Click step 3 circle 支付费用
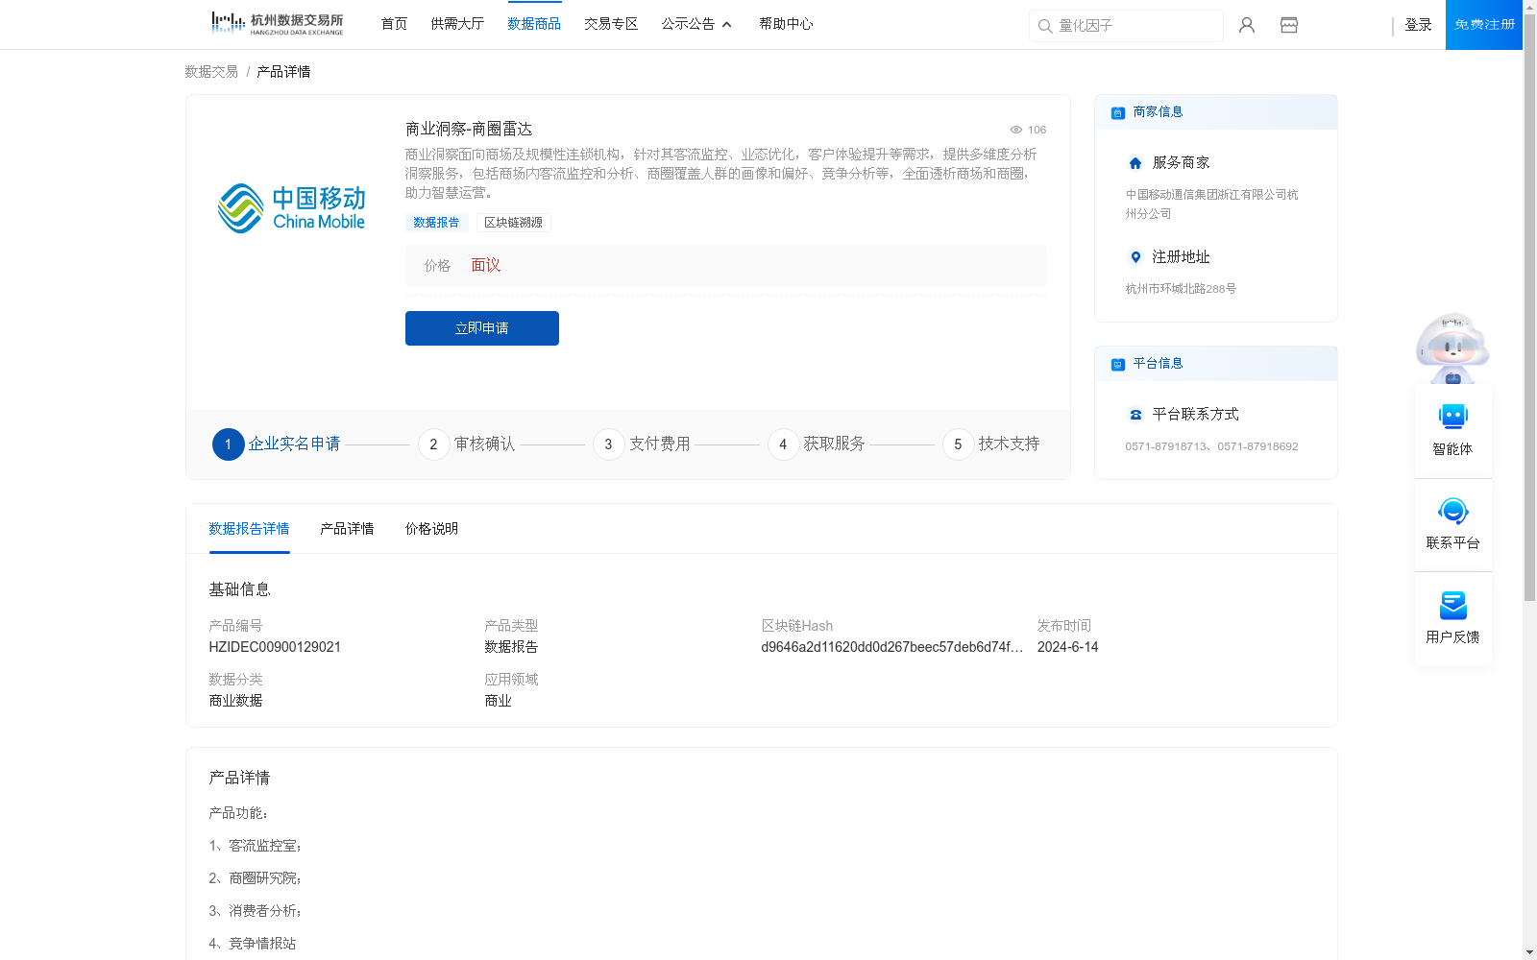The image size is (1537, 960). pos(608,444)
